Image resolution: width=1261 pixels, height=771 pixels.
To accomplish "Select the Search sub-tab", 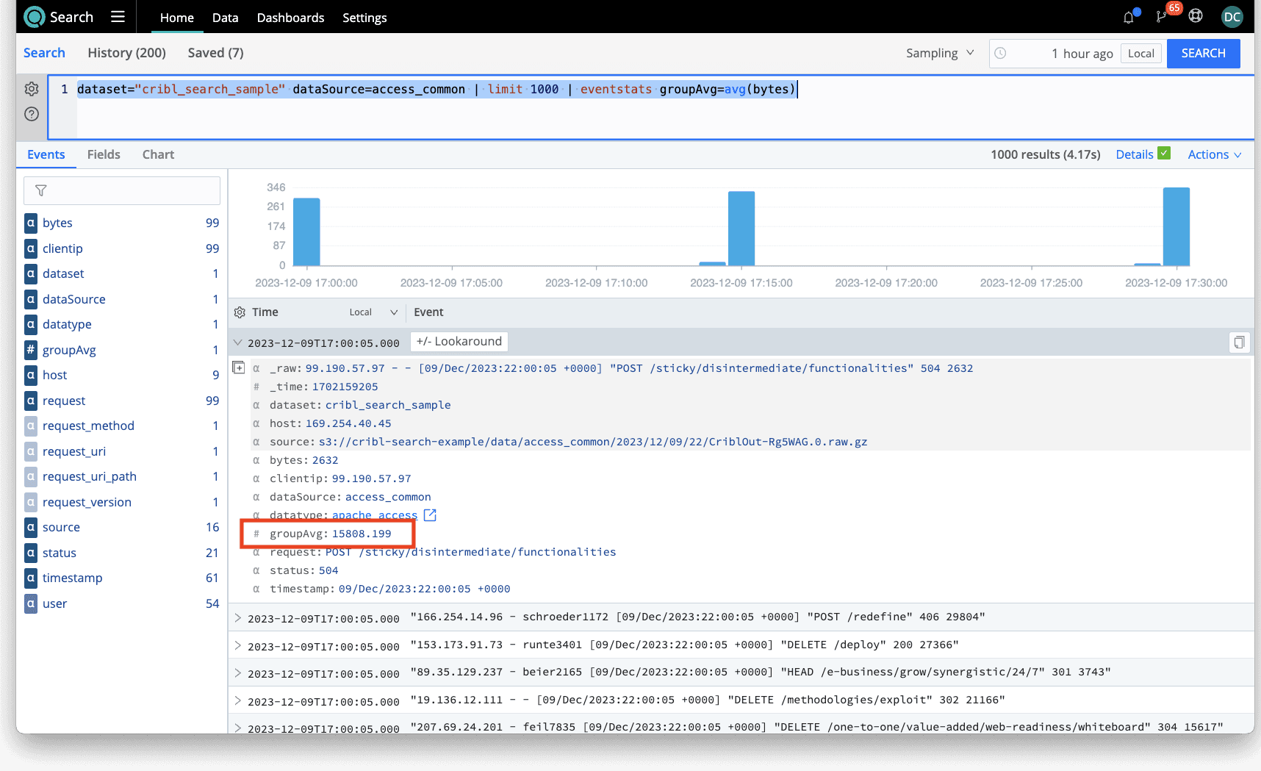I will pyautogui.click(x=44, y=53).
